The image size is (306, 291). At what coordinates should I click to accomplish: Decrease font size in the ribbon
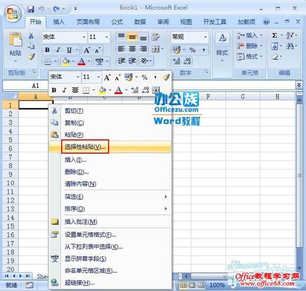click(97, 50)
